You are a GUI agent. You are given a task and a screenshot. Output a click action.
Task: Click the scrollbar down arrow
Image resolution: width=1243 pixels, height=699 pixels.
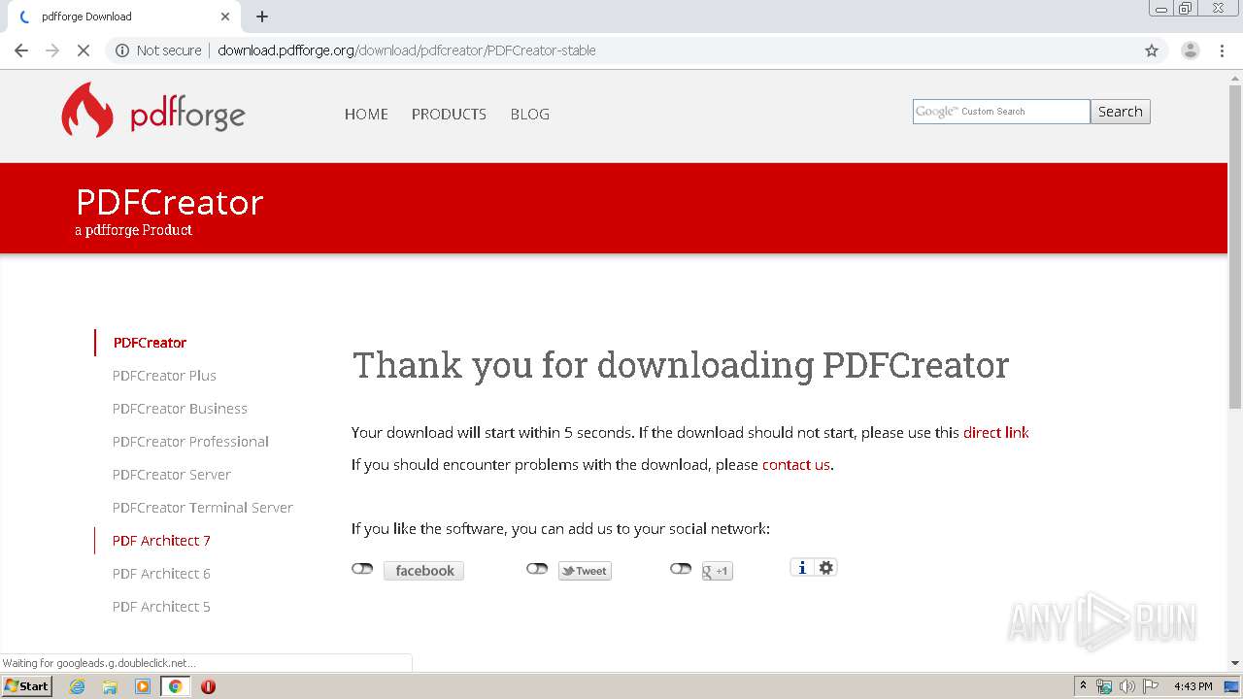click(1235, 663)
